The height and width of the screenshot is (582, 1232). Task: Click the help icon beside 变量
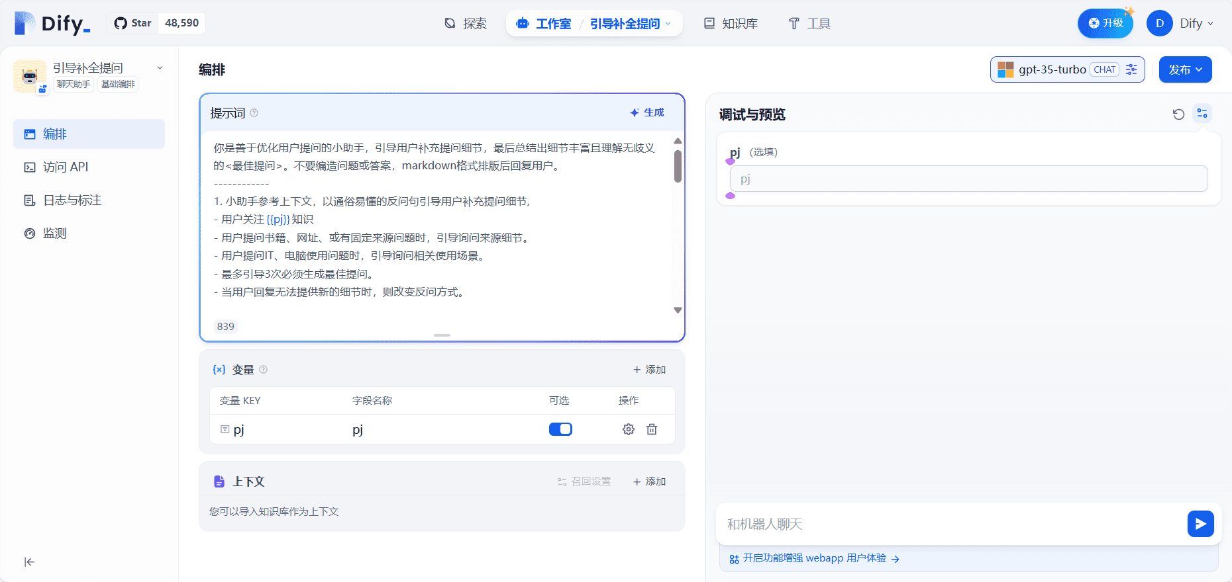[x=264, y=370]
